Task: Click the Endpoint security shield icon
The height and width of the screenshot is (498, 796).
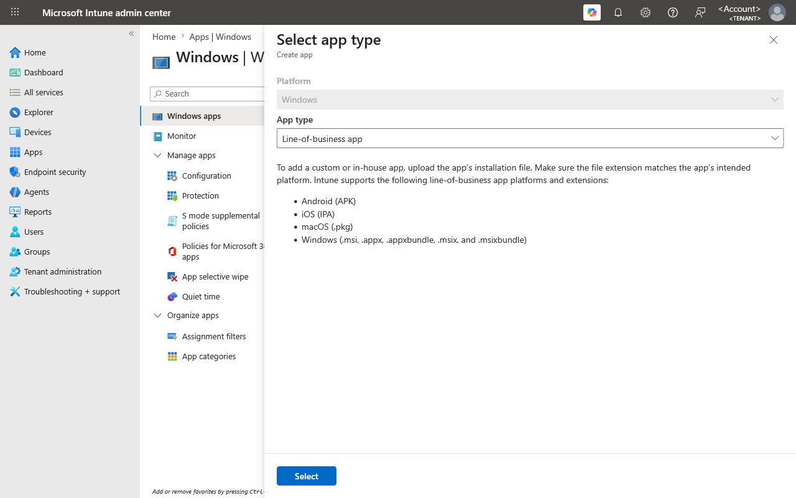Action: pos(15,172)
